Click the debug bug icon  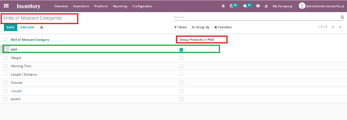pyautogui.click(x=223, y=6)
